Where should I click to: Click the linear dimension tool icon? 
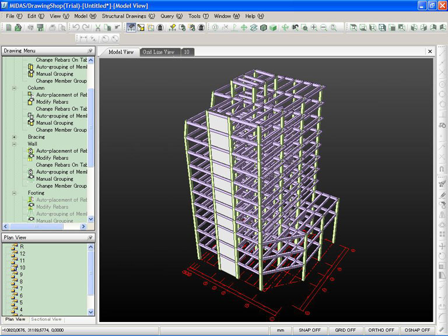pos(83,38)
